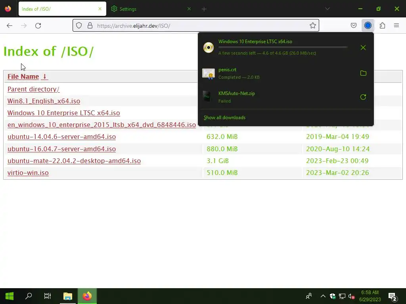Select the Index of /ISO/ tab
This screenshot has width=406, height=304.
point(62,9)
